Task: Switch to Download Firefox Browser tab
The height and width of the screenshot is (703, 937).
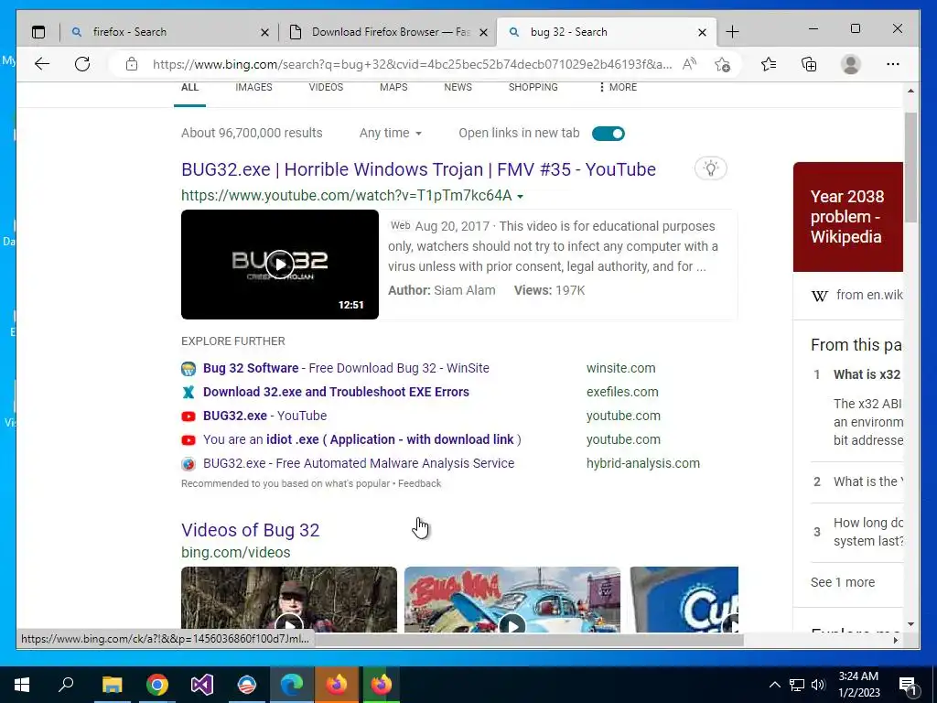Action: click(387, 32)
